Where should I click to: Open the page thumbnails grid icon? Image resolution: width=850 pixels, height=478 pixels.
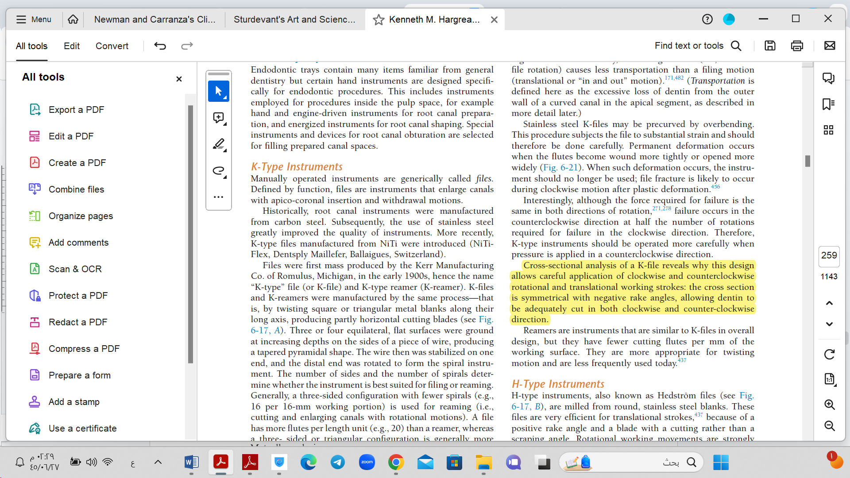[x=828, y=130]
